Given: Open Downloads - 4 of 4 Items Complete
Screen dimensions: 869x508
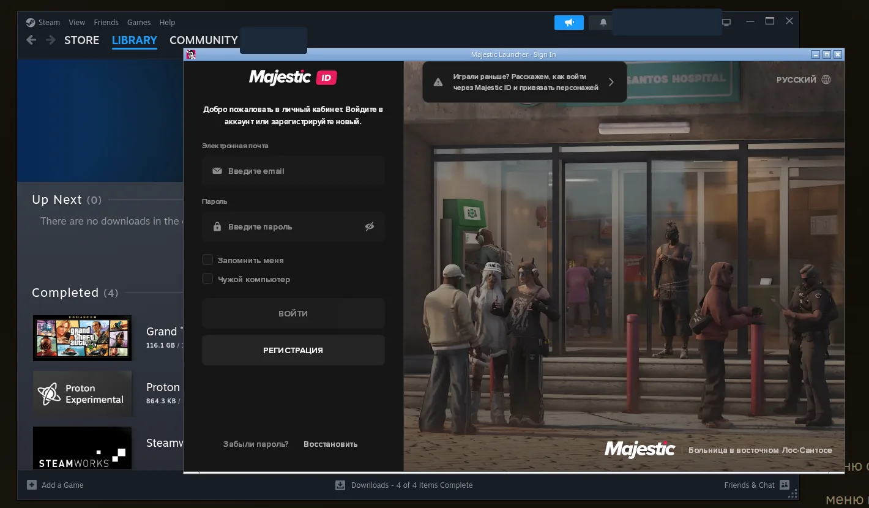Looking at the screenshot, I should click(404, 485).
